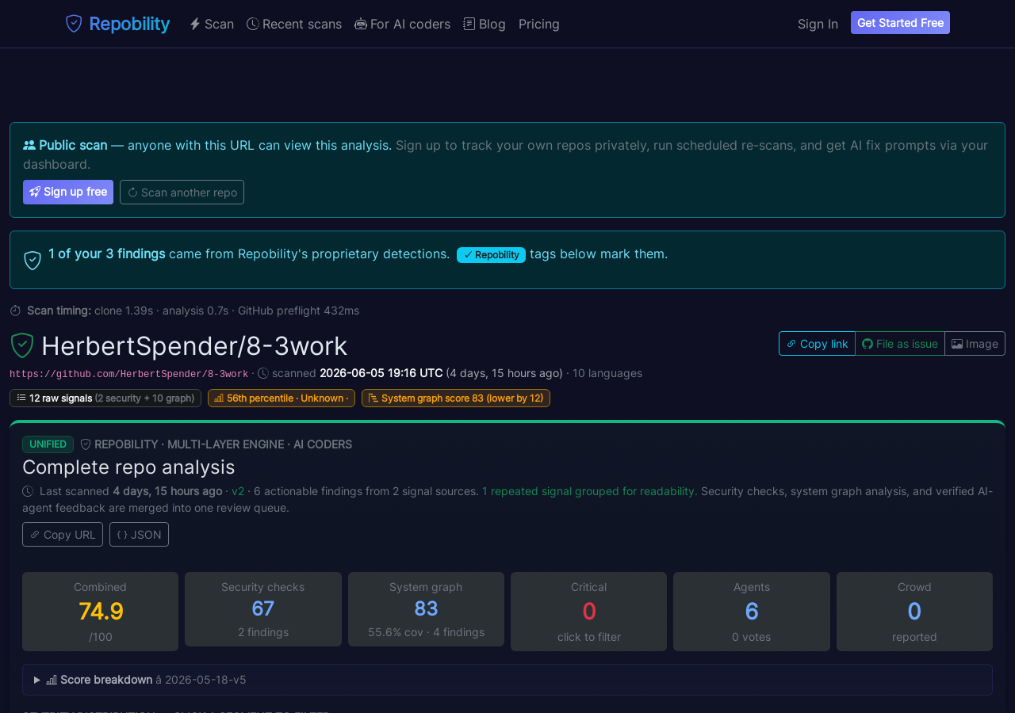Select the Crowd 0 card

click(x=914, y=612)
